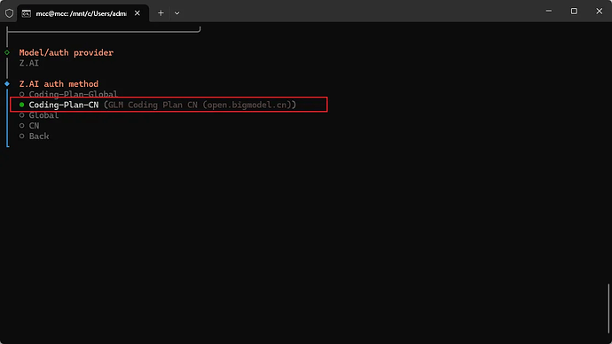Switch to the mcc@mcc terminal tab
The height and width of the screenshot is (344, 612).
pyautogui.click(x=82, y=13)
